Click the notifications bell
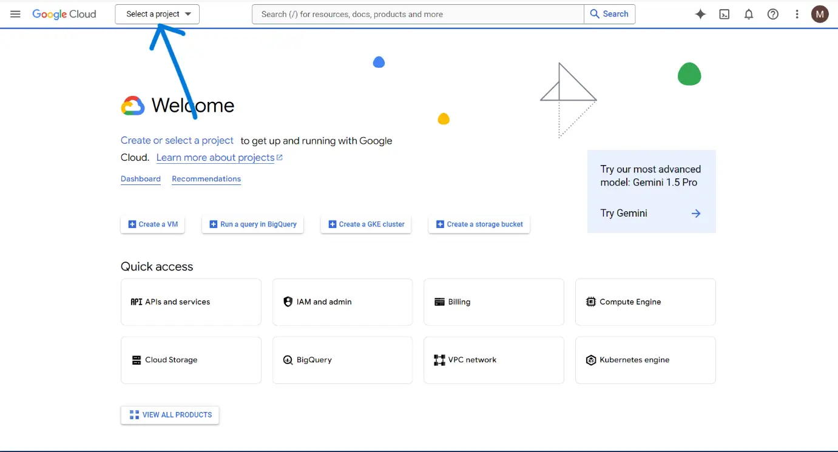838x452 pixels. (x=748, y=14)
